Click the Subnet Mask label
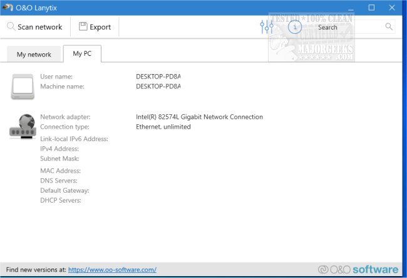The image size is (407, 278). [x=59, y=159]
